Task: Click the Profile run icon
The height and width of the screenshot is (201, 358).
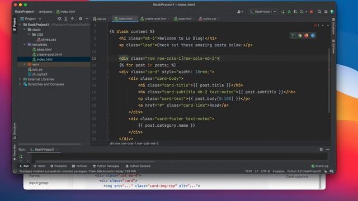Action: (x=302, y=12)
